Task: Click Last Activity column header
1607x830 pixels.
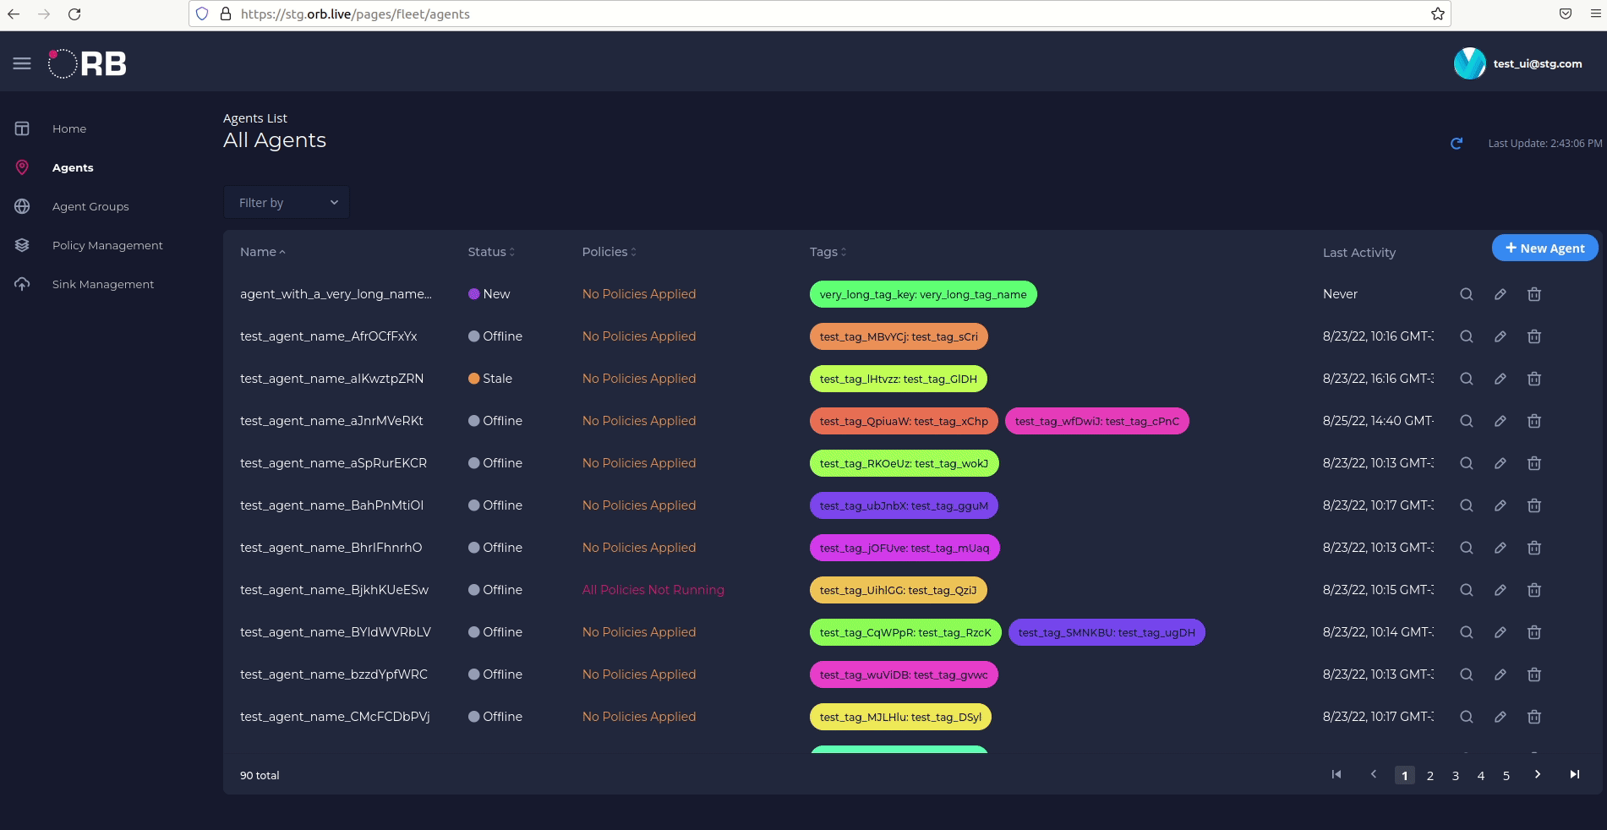Action: (1359, 253)
